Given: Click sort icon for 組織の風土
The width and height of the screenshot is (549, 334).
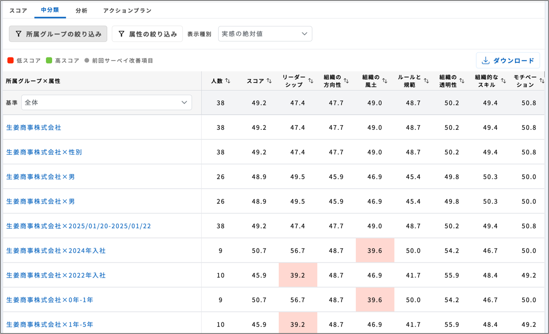Looking at the screenshot, I should tap(385, 81).
